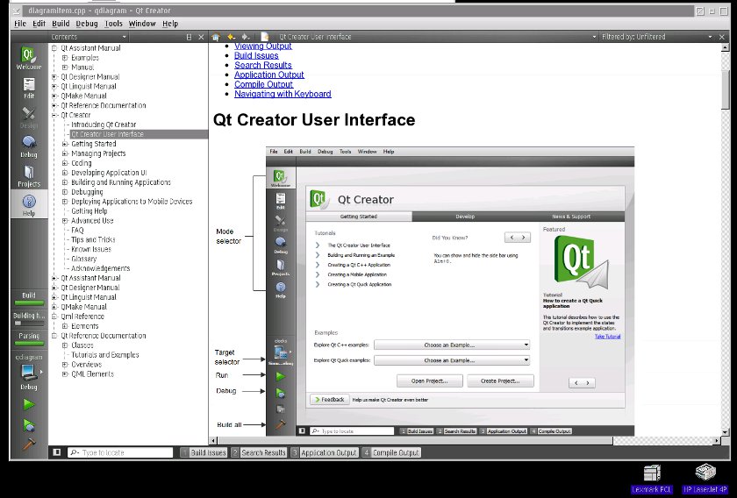Toggle the 1 Build Issues output pane
This screenshot has height=498, width=737.
[x=204, y=452]
